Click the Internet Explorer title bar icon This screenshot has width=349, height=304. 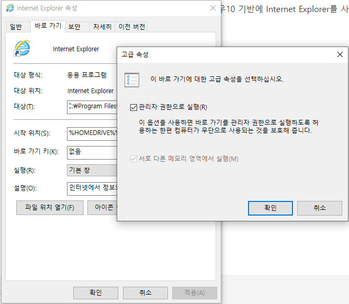(x=10, y=8)
